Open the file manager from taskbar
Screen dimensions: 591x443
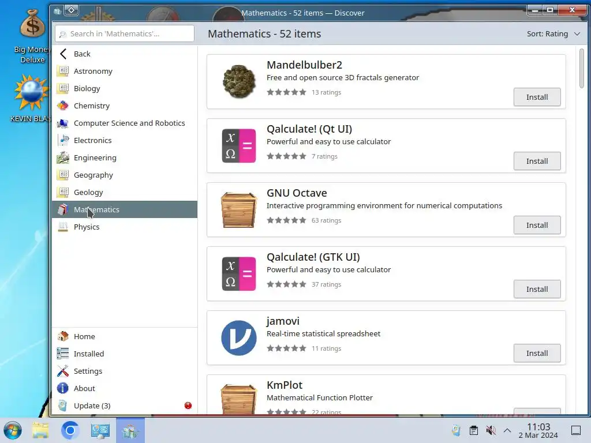[40, 430]
